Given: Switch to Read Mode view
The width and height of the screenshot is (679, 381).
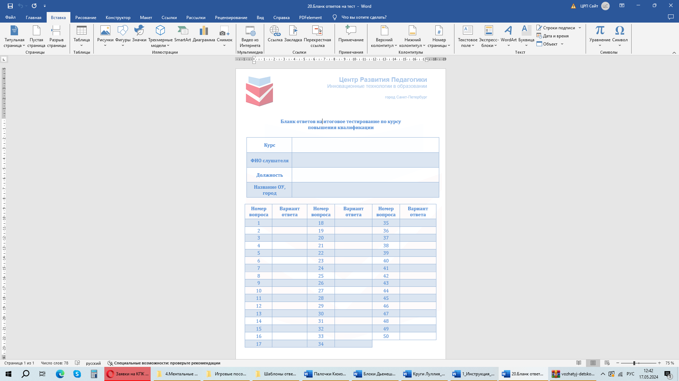Looking at the screenshot, I should pos(579,363).
